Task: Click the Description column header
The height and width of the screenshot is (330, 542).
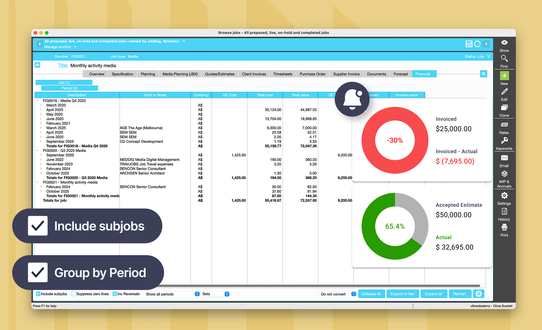Action: pos(77,95)
